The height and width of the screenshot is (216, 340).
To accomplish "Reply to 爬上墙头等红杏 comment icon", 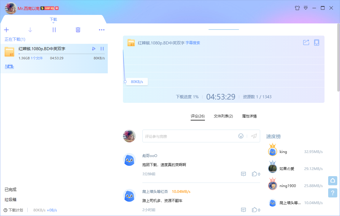I will [x=243, y=210].
